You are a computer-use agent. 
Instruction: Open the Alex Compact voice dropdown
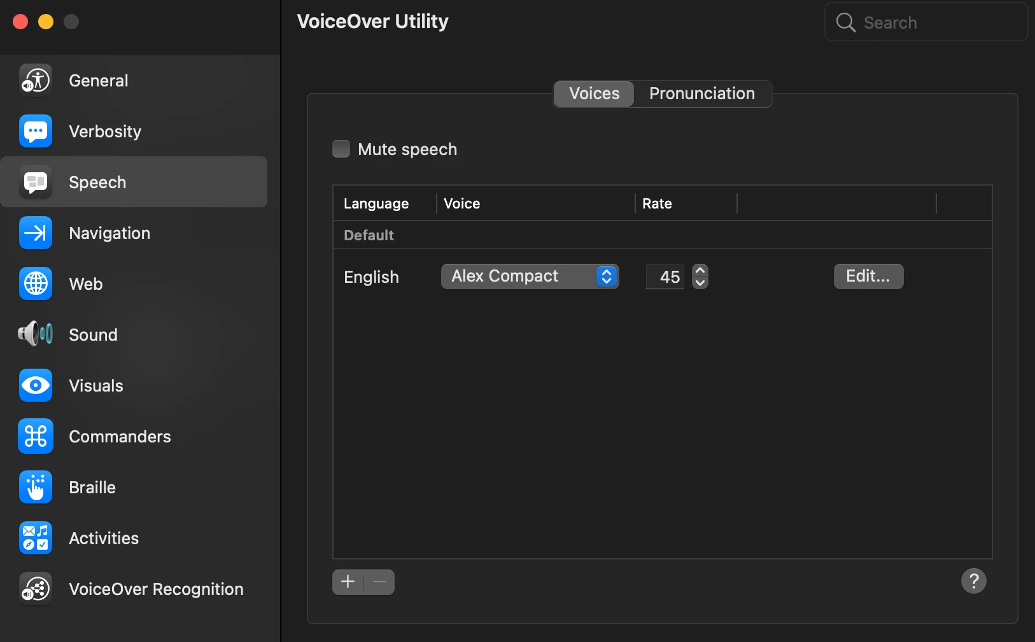[x=530, y=277]
